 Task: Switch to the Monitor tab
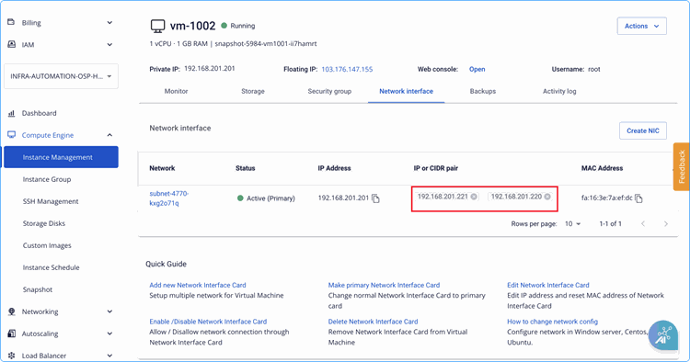pos(176,91)
